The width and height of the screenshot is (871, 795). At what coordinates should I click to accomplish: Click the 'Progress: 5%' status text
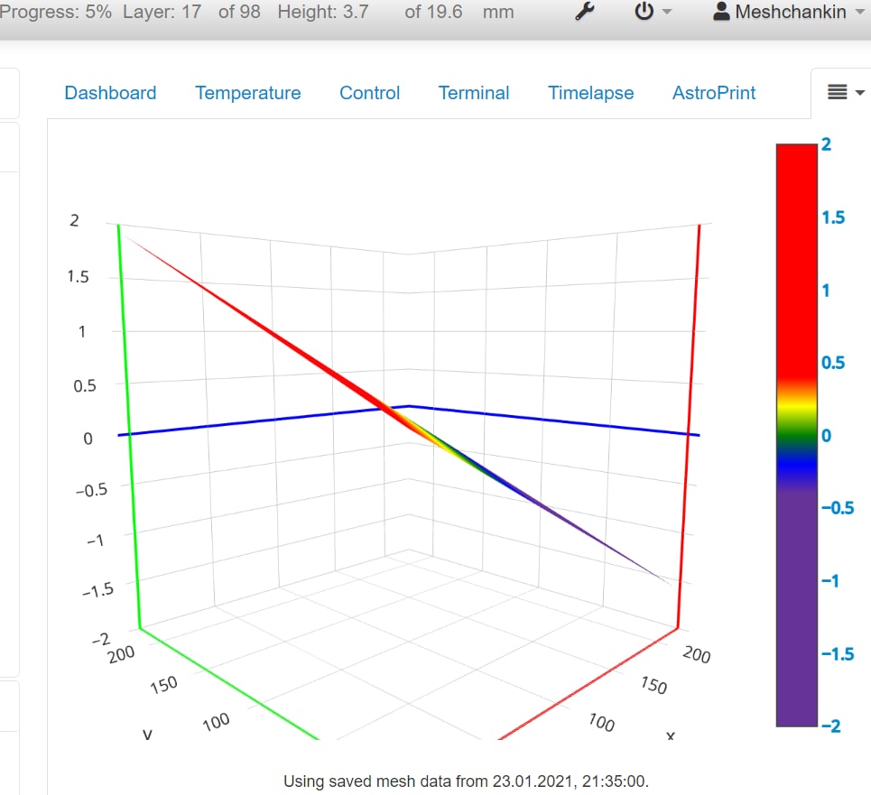[56, 12]
